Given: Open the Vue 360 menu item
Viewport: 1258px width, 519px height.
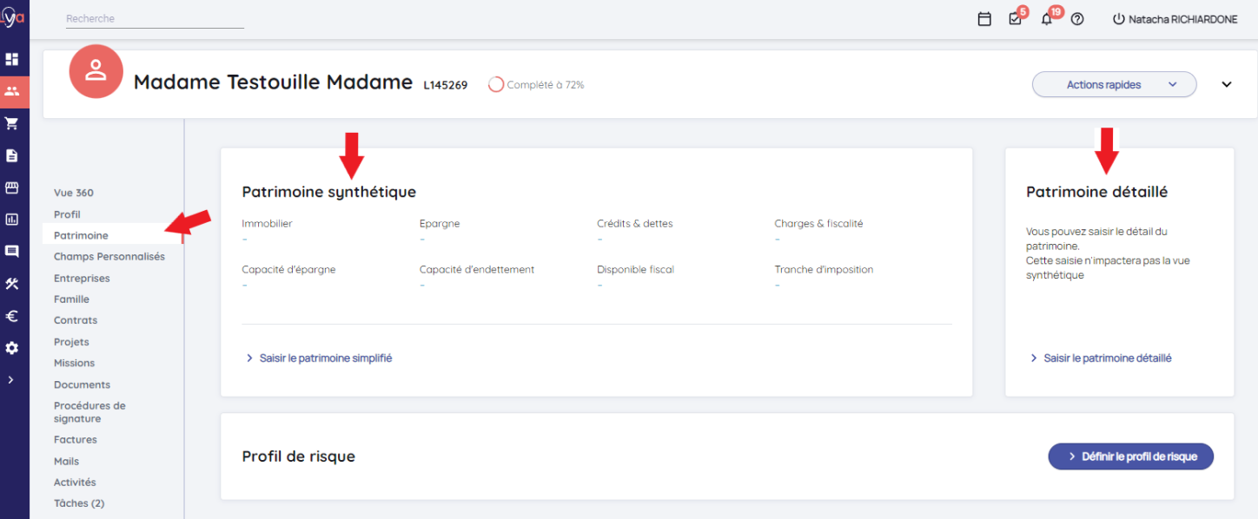Looking at the screenshot, I should tap(74, 193).
